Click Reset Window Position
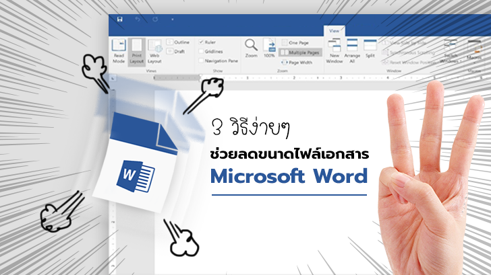The width and height of the screenshot is (491, 275). pos(409,63)
